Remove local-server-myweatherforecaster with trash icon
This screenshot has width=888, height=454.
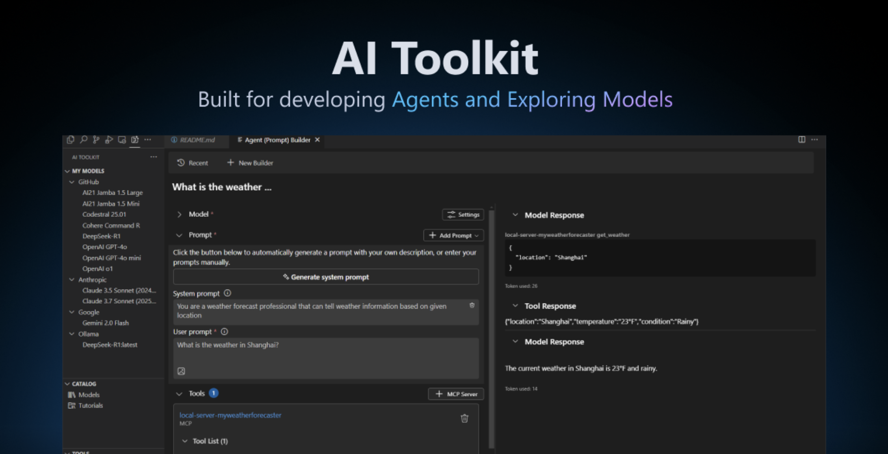[x=464, y=418]
